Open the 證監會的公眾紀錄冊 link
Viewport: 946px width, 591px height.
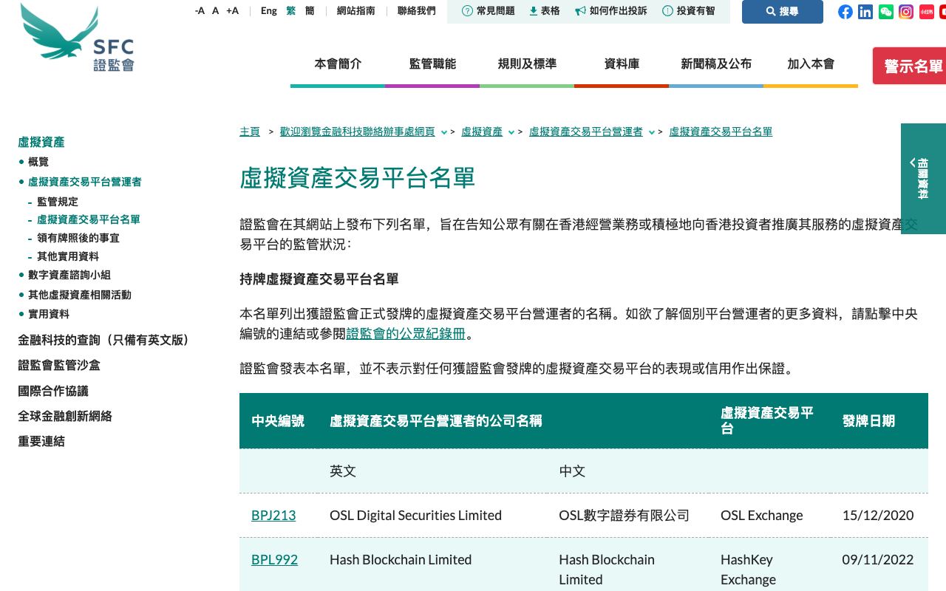406,333
